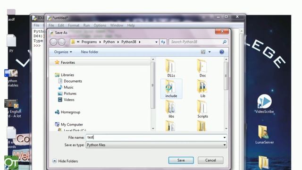
Task: Click the file list scroll down arrow
Action: pyautogui.click(x=226, y=128)
